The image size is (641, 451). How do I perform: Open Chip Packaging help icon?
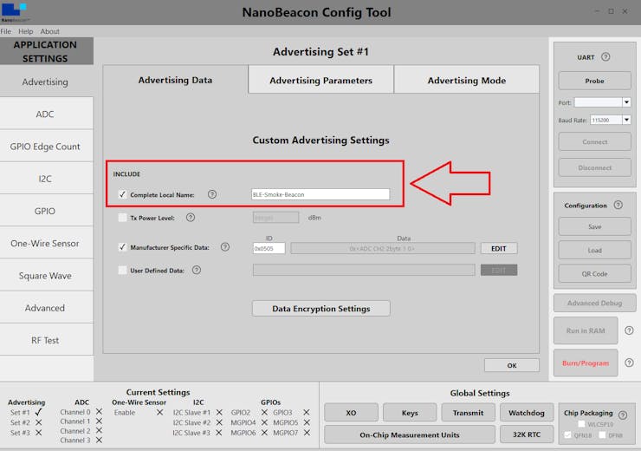pos(623,415)
